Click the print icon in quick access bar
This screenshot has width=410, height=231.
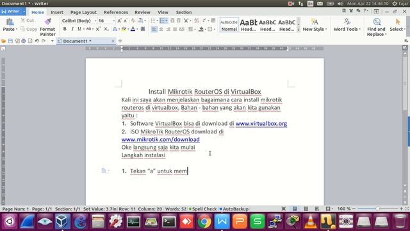[24, 41]
